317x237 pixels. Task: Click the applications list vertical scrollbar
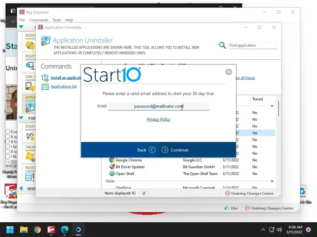278,109
